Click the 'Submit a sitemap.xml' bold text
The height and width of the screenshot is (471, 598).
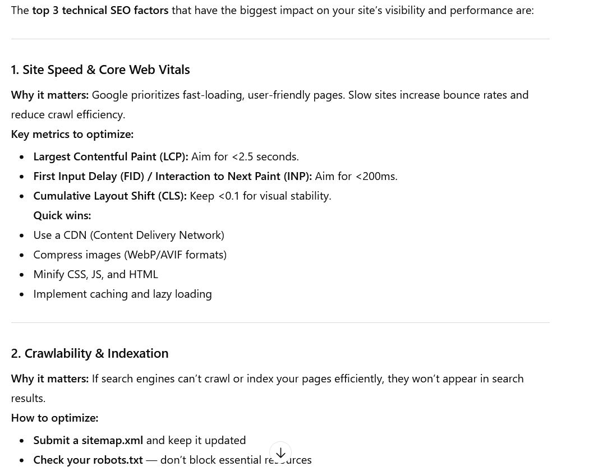pyautogui.click(x=88, y=440)
